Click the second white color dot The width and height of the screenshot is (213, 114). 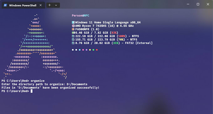pyautogui.click(x=76, y=50)
